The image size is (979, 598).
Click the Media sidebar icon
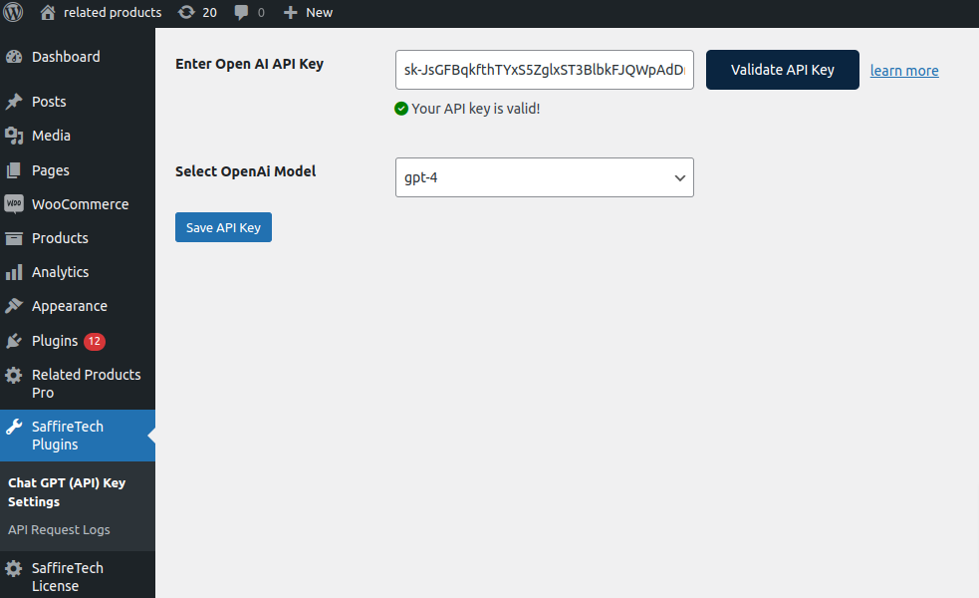14,136
